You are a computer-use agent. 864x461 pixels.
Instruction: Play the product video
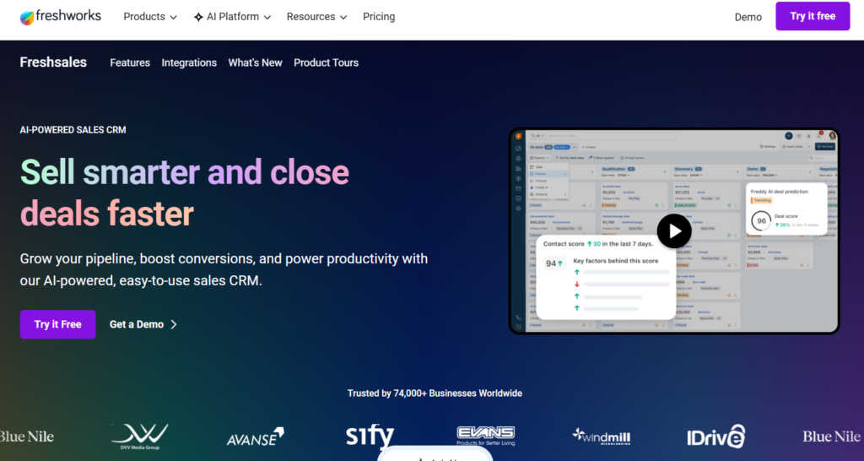[x=674, y=231]
